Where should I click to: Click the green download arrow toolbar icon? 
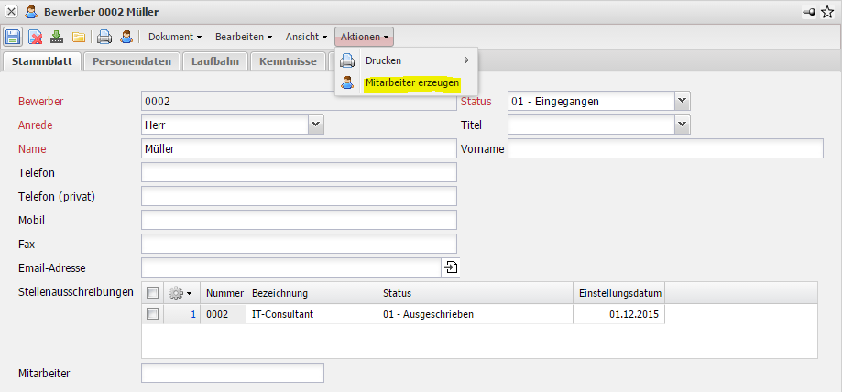tap(57, 38)
